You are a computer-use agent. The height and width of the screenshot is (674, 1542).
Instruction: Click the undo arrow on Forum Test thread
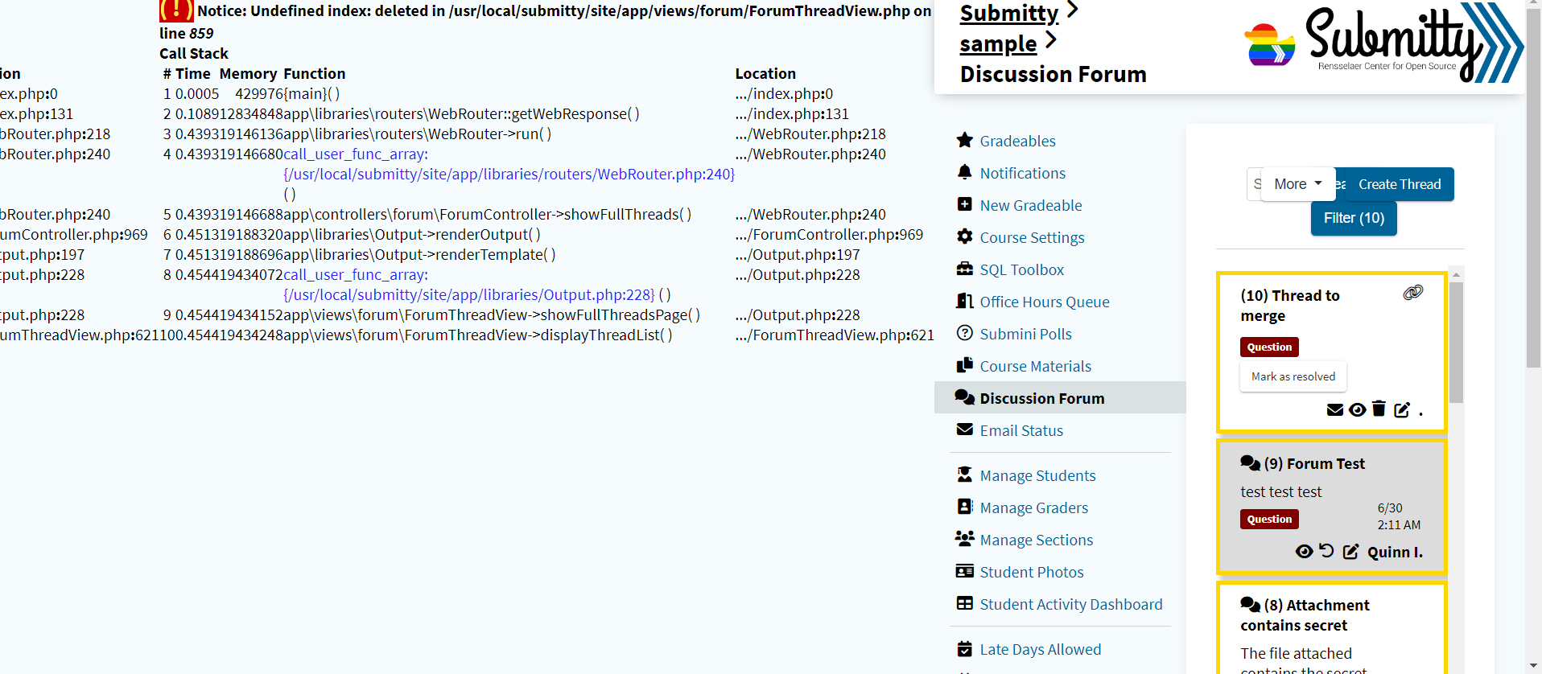click(x=1326, y=551)
